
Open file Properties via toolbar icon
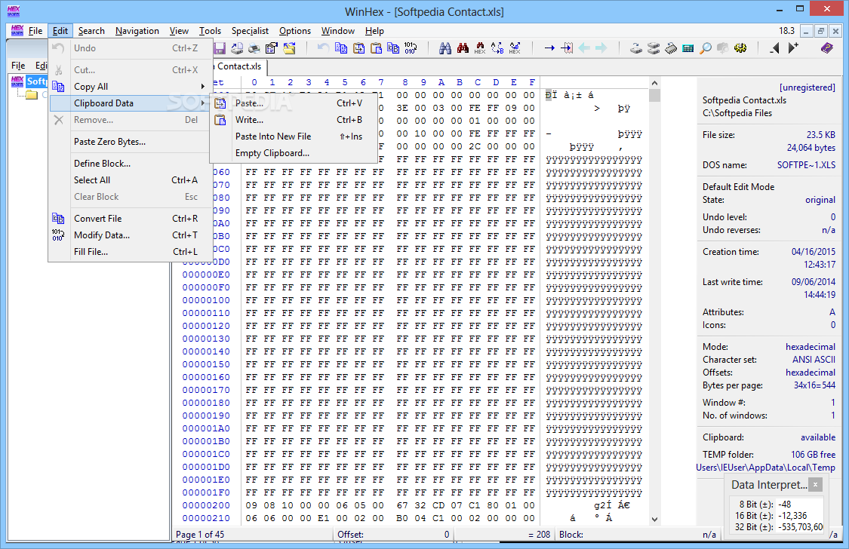[x=271, y=48]
